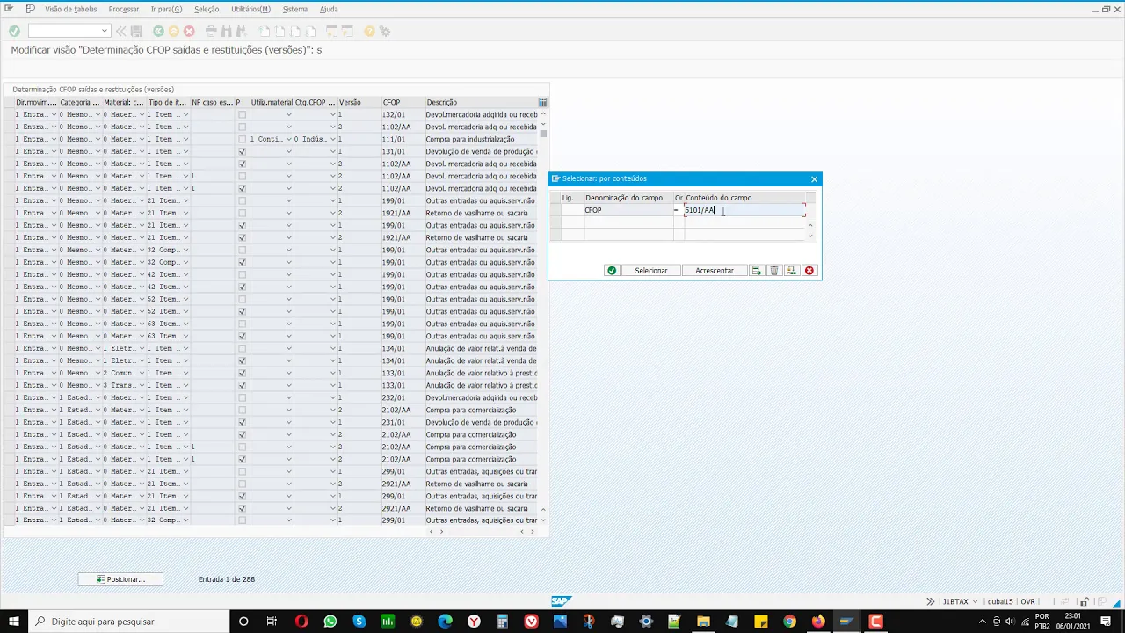Open the Visão de tabelas menu
The height and width of the screenshot is (633, 1125).
coord(70,9)
